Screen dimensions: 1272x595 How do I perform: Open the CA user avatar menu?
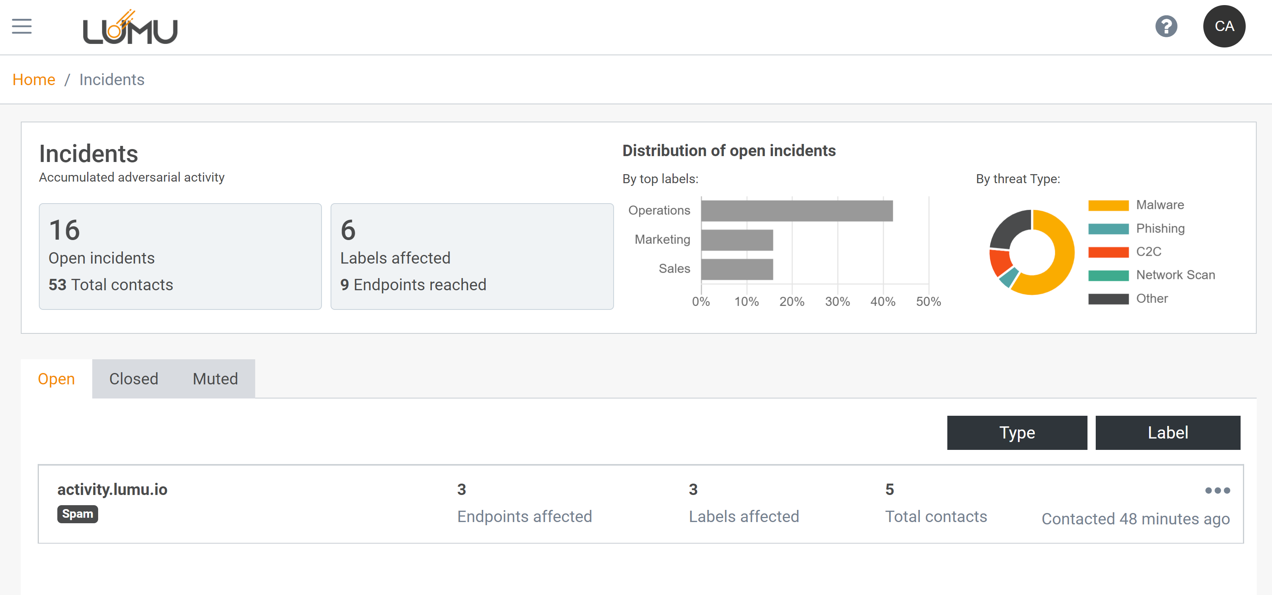click(1224, 26)
